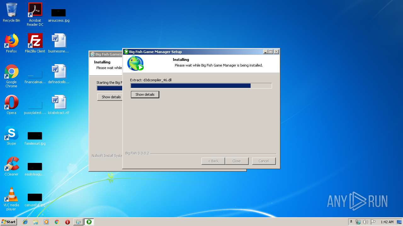Click the Cancel button in the setup dialog
This screenshot has width=403, height=226.
pyautogui.click(x=264, y=161)
